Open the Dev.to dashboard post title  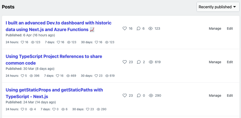58,26
